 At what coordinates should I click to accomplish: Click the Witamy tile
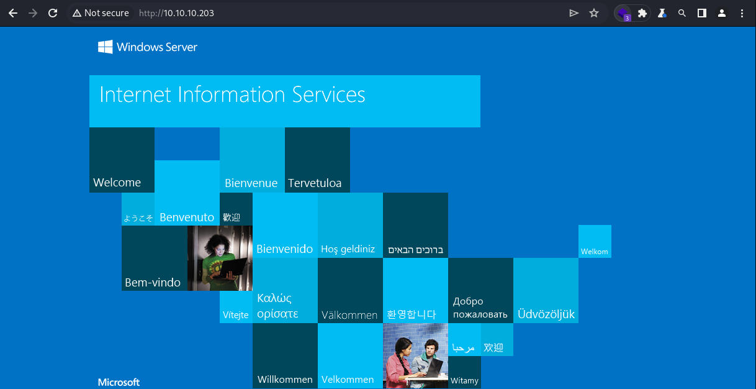click(464, 372)
